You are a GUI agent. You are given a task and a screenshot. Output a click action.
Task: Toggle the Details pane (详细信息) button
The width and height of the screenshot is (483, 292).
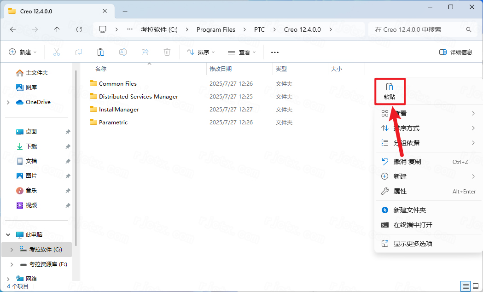coord(456,52)
